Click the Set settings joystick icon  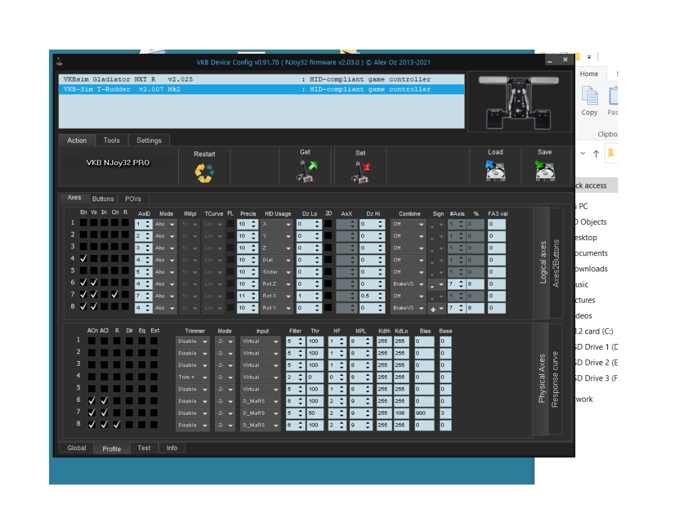click(x=361, y=172)
